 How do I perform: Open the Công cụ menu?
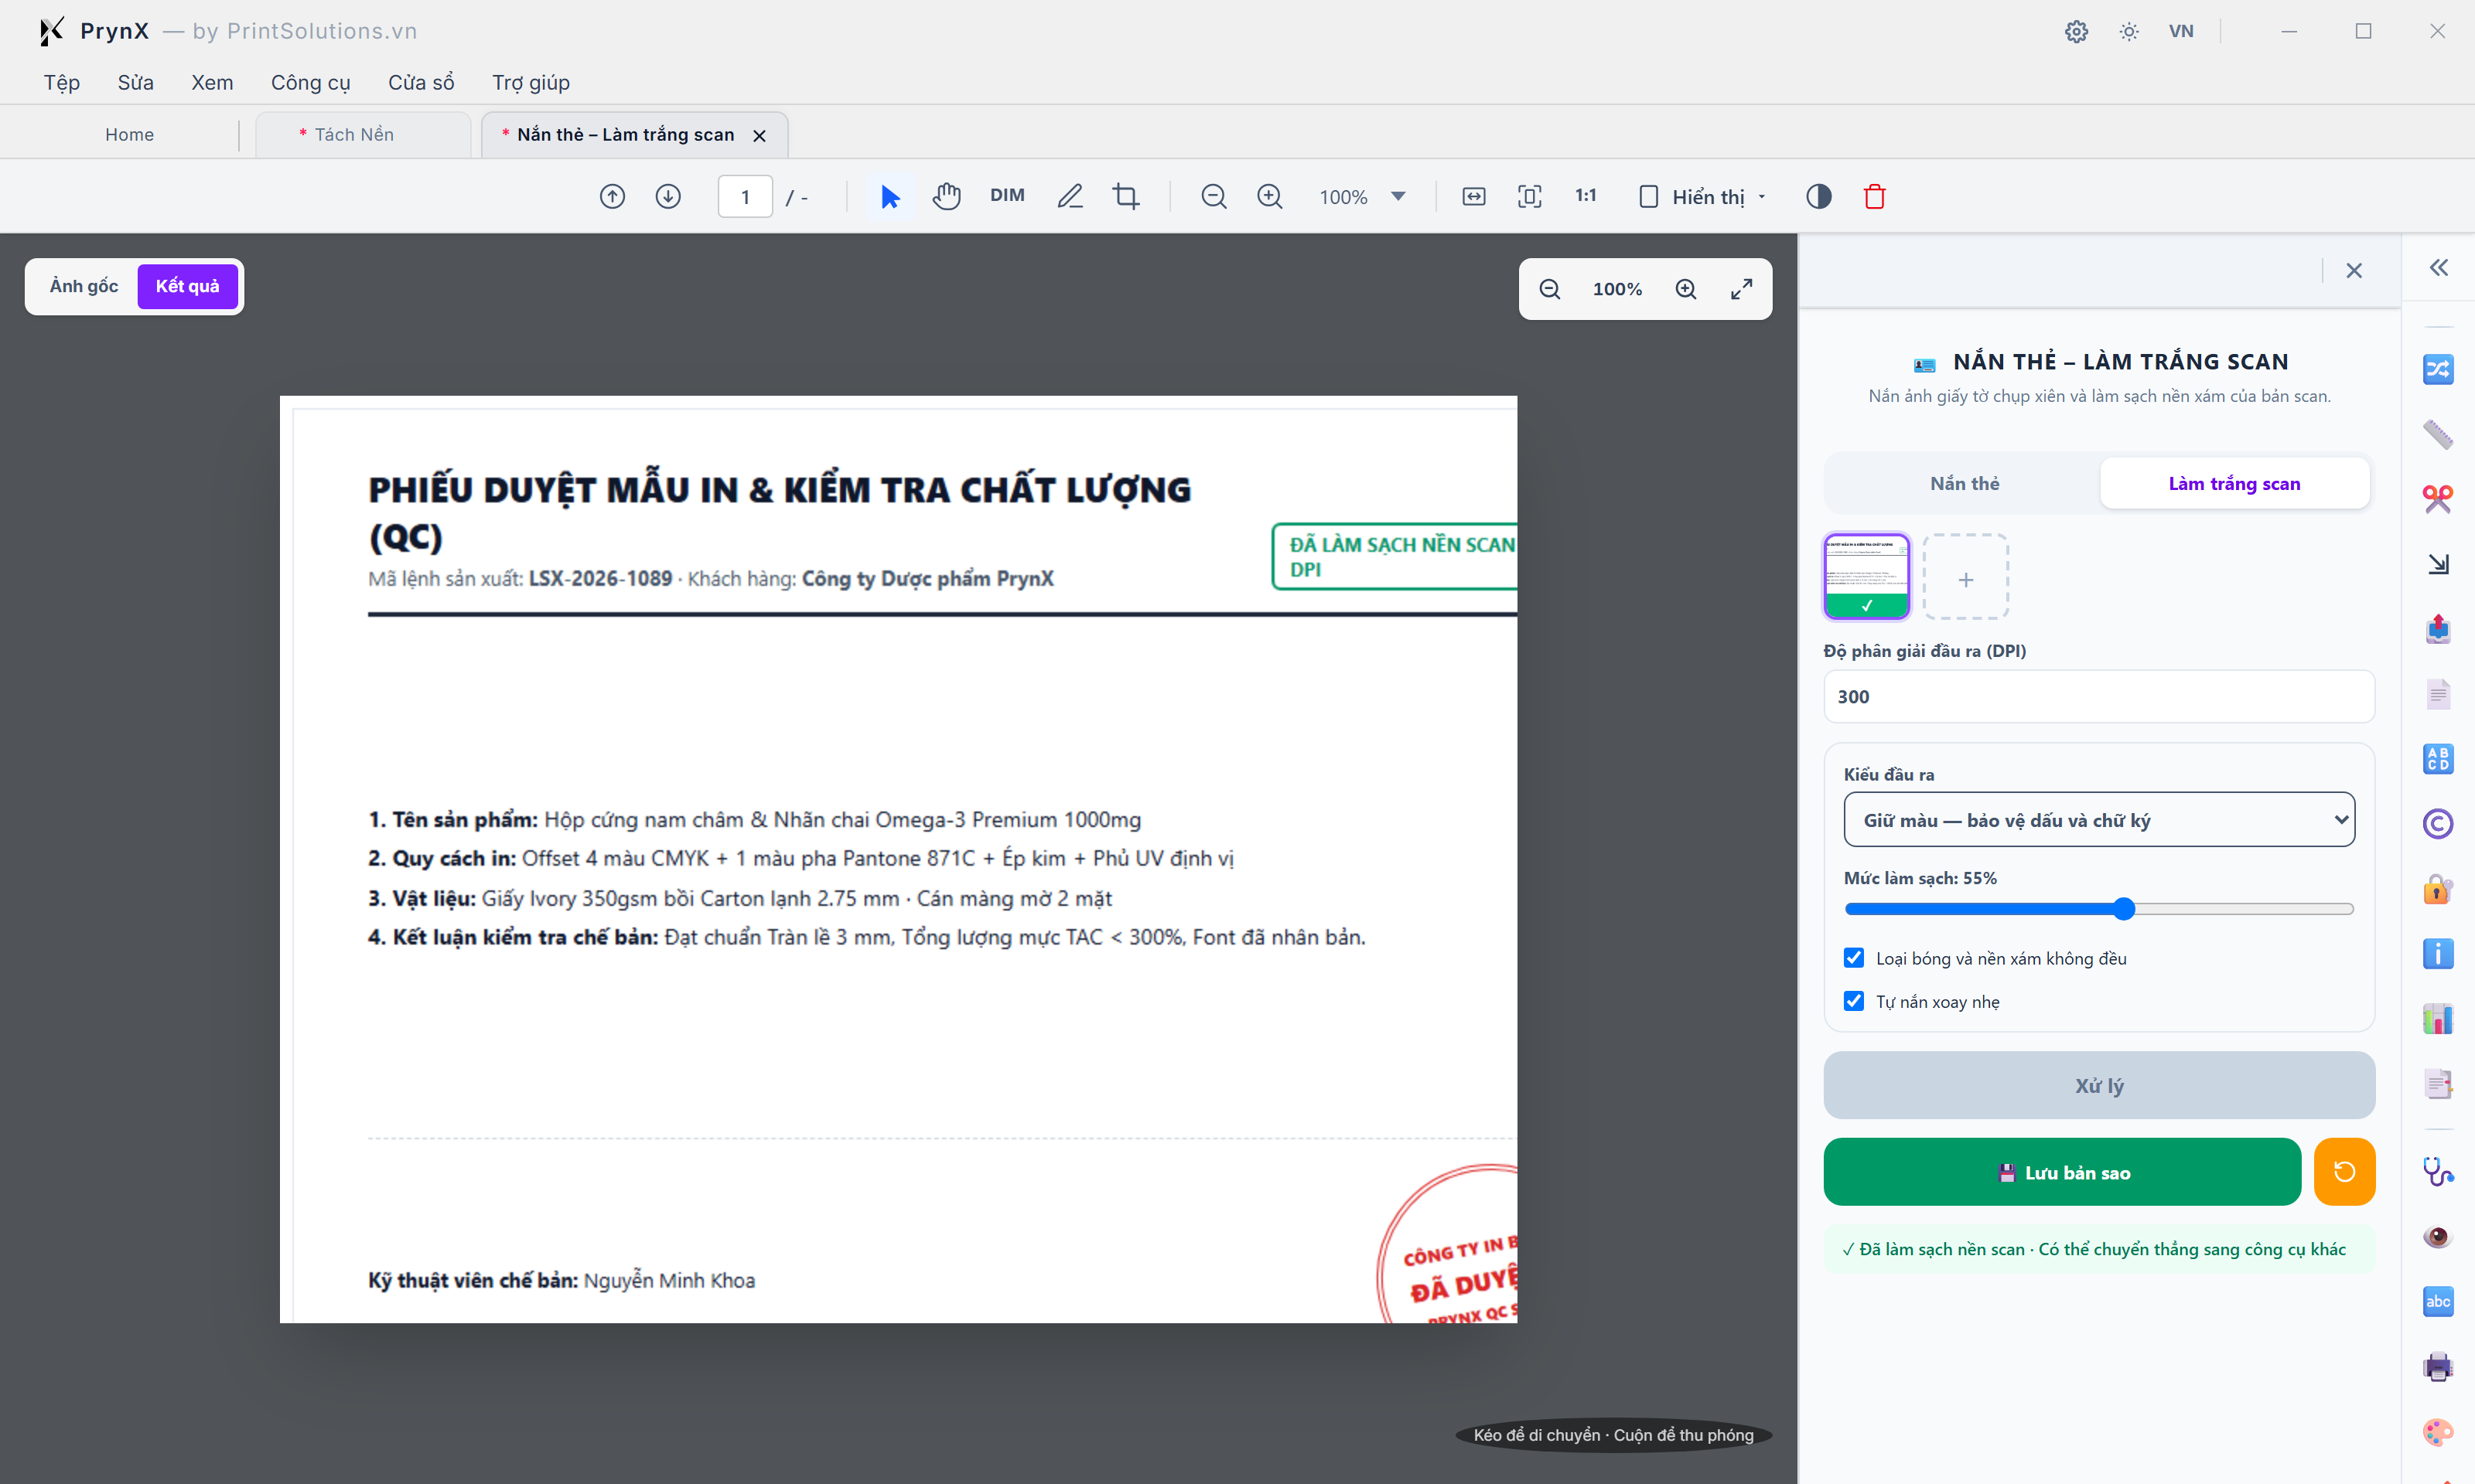point(310,82)
